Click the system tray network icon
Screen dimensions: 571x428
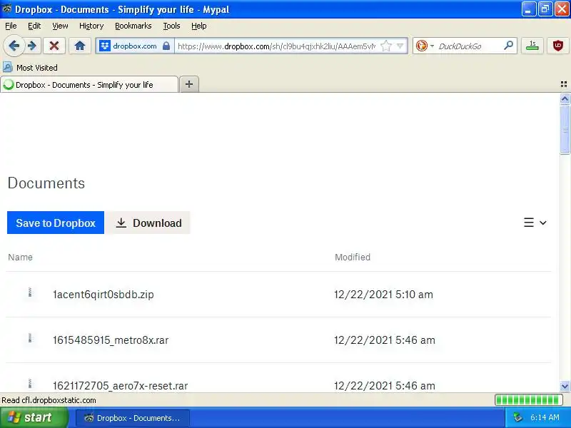517,417
